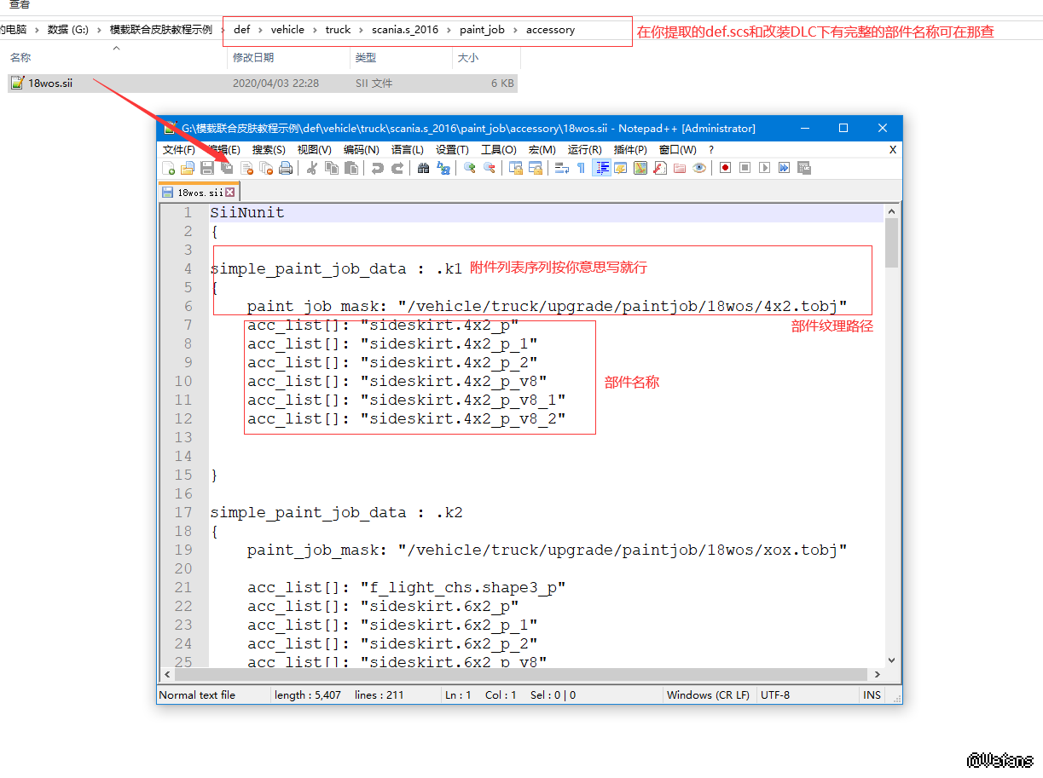The image size is (1043, 778).
Task: Click the Cut scissors icon
Action: tap(312, 168)
